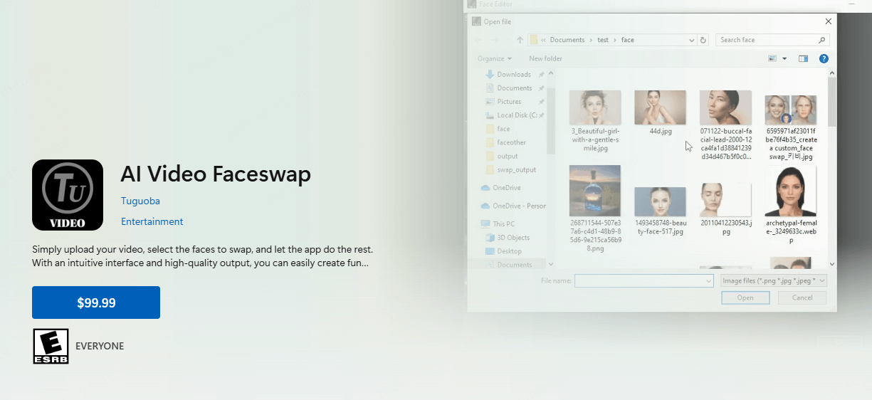Click the 3D Objects cube icon

[x=490, y=238]
